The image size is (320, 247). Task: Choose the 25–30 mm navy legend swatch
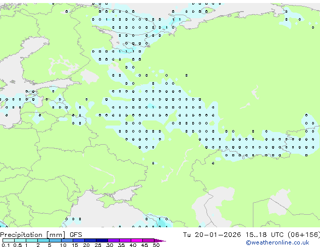pyautogui.click(x=102, y=240)
